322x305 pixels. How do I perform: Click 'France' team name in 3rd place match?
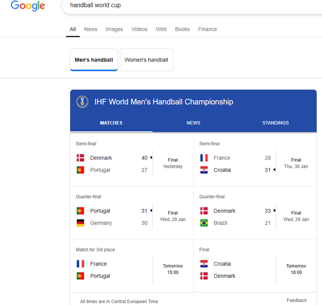(99, 264)
